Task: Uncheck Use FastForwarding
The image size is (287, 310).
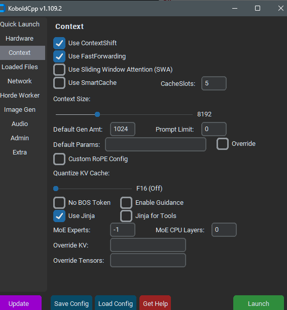Action: click(x=59, y=56)
